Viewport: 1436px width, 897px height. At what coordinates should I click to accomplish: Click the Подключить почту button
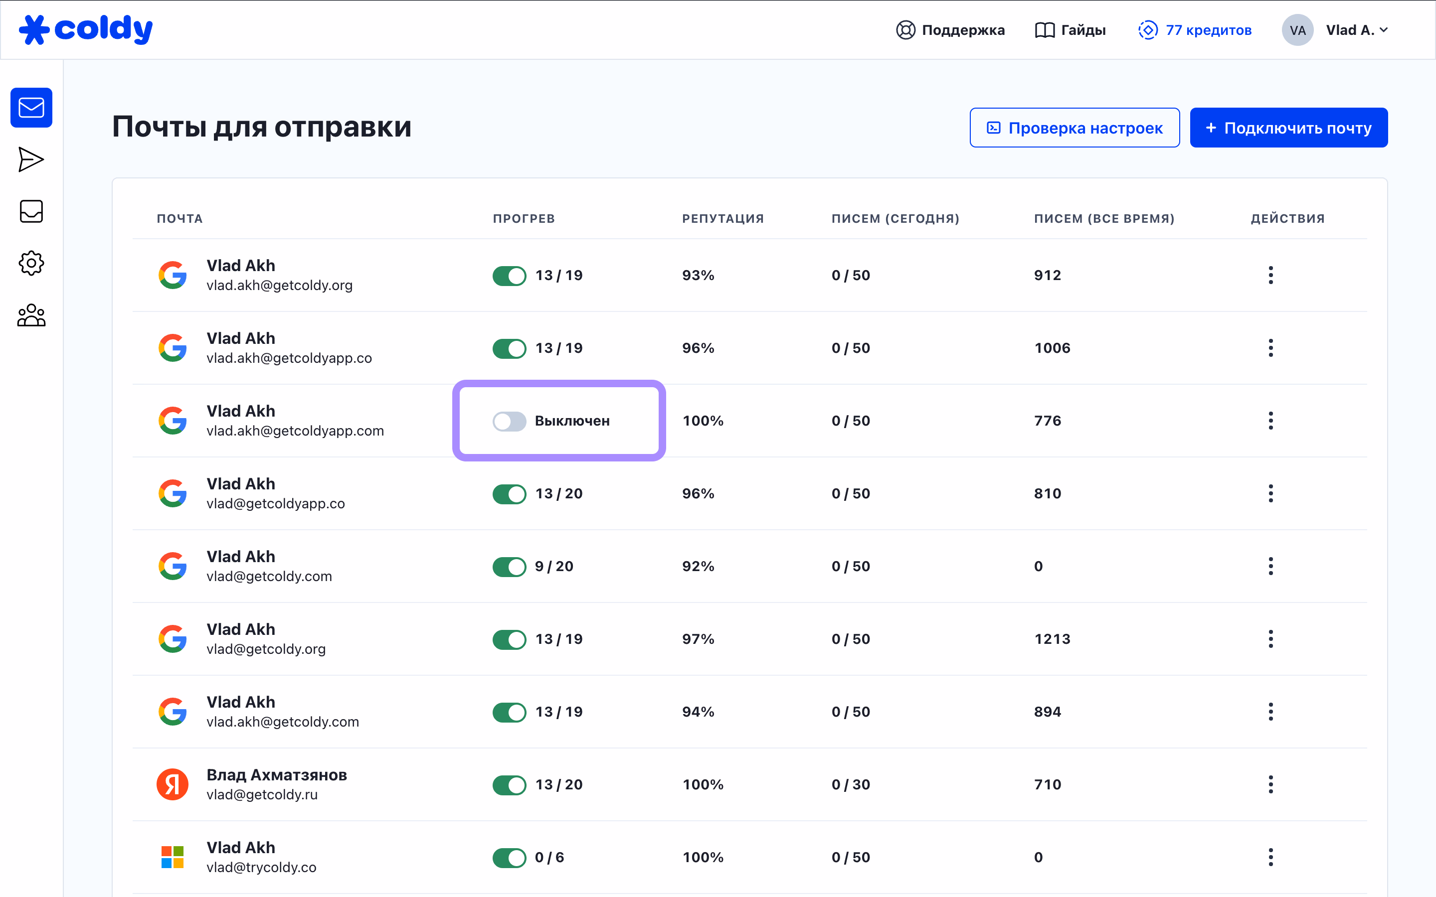[1288, 128]
